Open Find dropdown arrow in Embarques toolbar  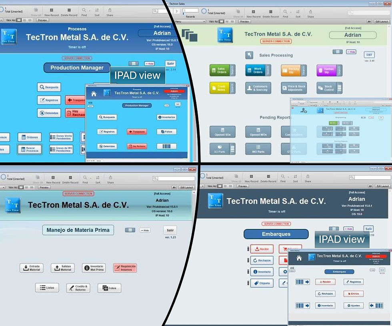pos(288,177)
